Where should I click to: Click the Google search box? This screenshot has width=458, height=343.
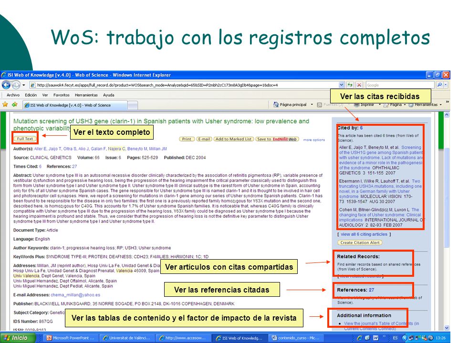(x=400, y=85)
